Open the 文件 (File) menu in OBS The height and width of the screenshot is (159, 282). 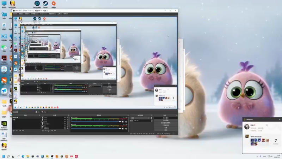(x=15, y=14)
